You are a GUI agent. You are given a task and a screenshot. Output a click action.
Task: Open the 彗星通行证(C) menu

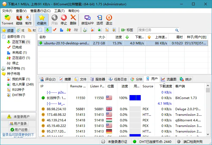(x=40, y=11)
